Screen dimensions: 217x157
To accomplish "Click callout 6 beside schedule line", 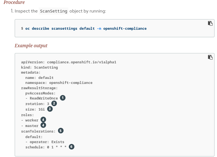I will pos(72,147).
